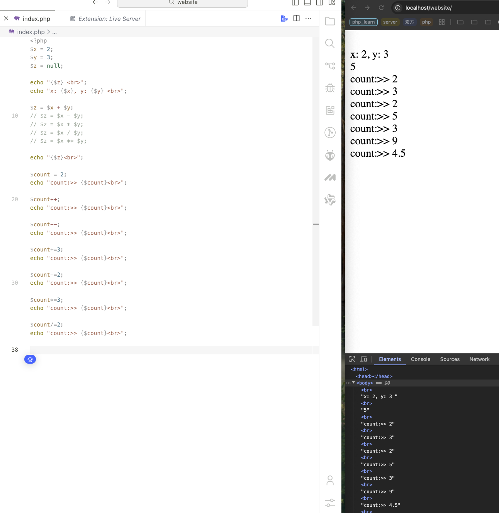Click the breadcrumb ellipsis after index.php
This screenshot has width=499, height=513.
coord(54,32)
